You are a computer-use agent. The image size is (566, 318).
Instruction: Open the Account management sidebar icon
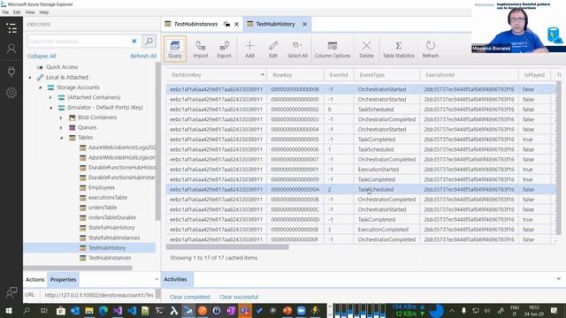11,49
